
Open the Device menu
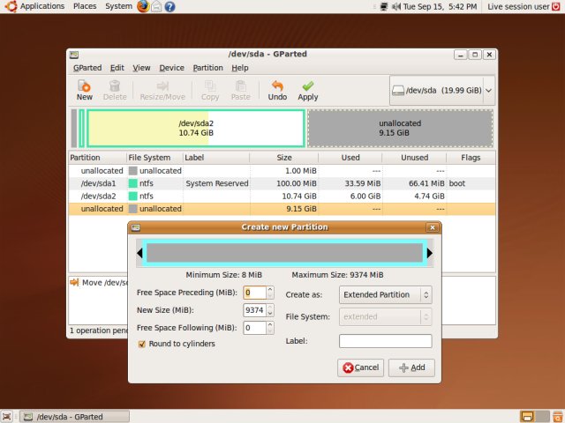tap(171, 68)
